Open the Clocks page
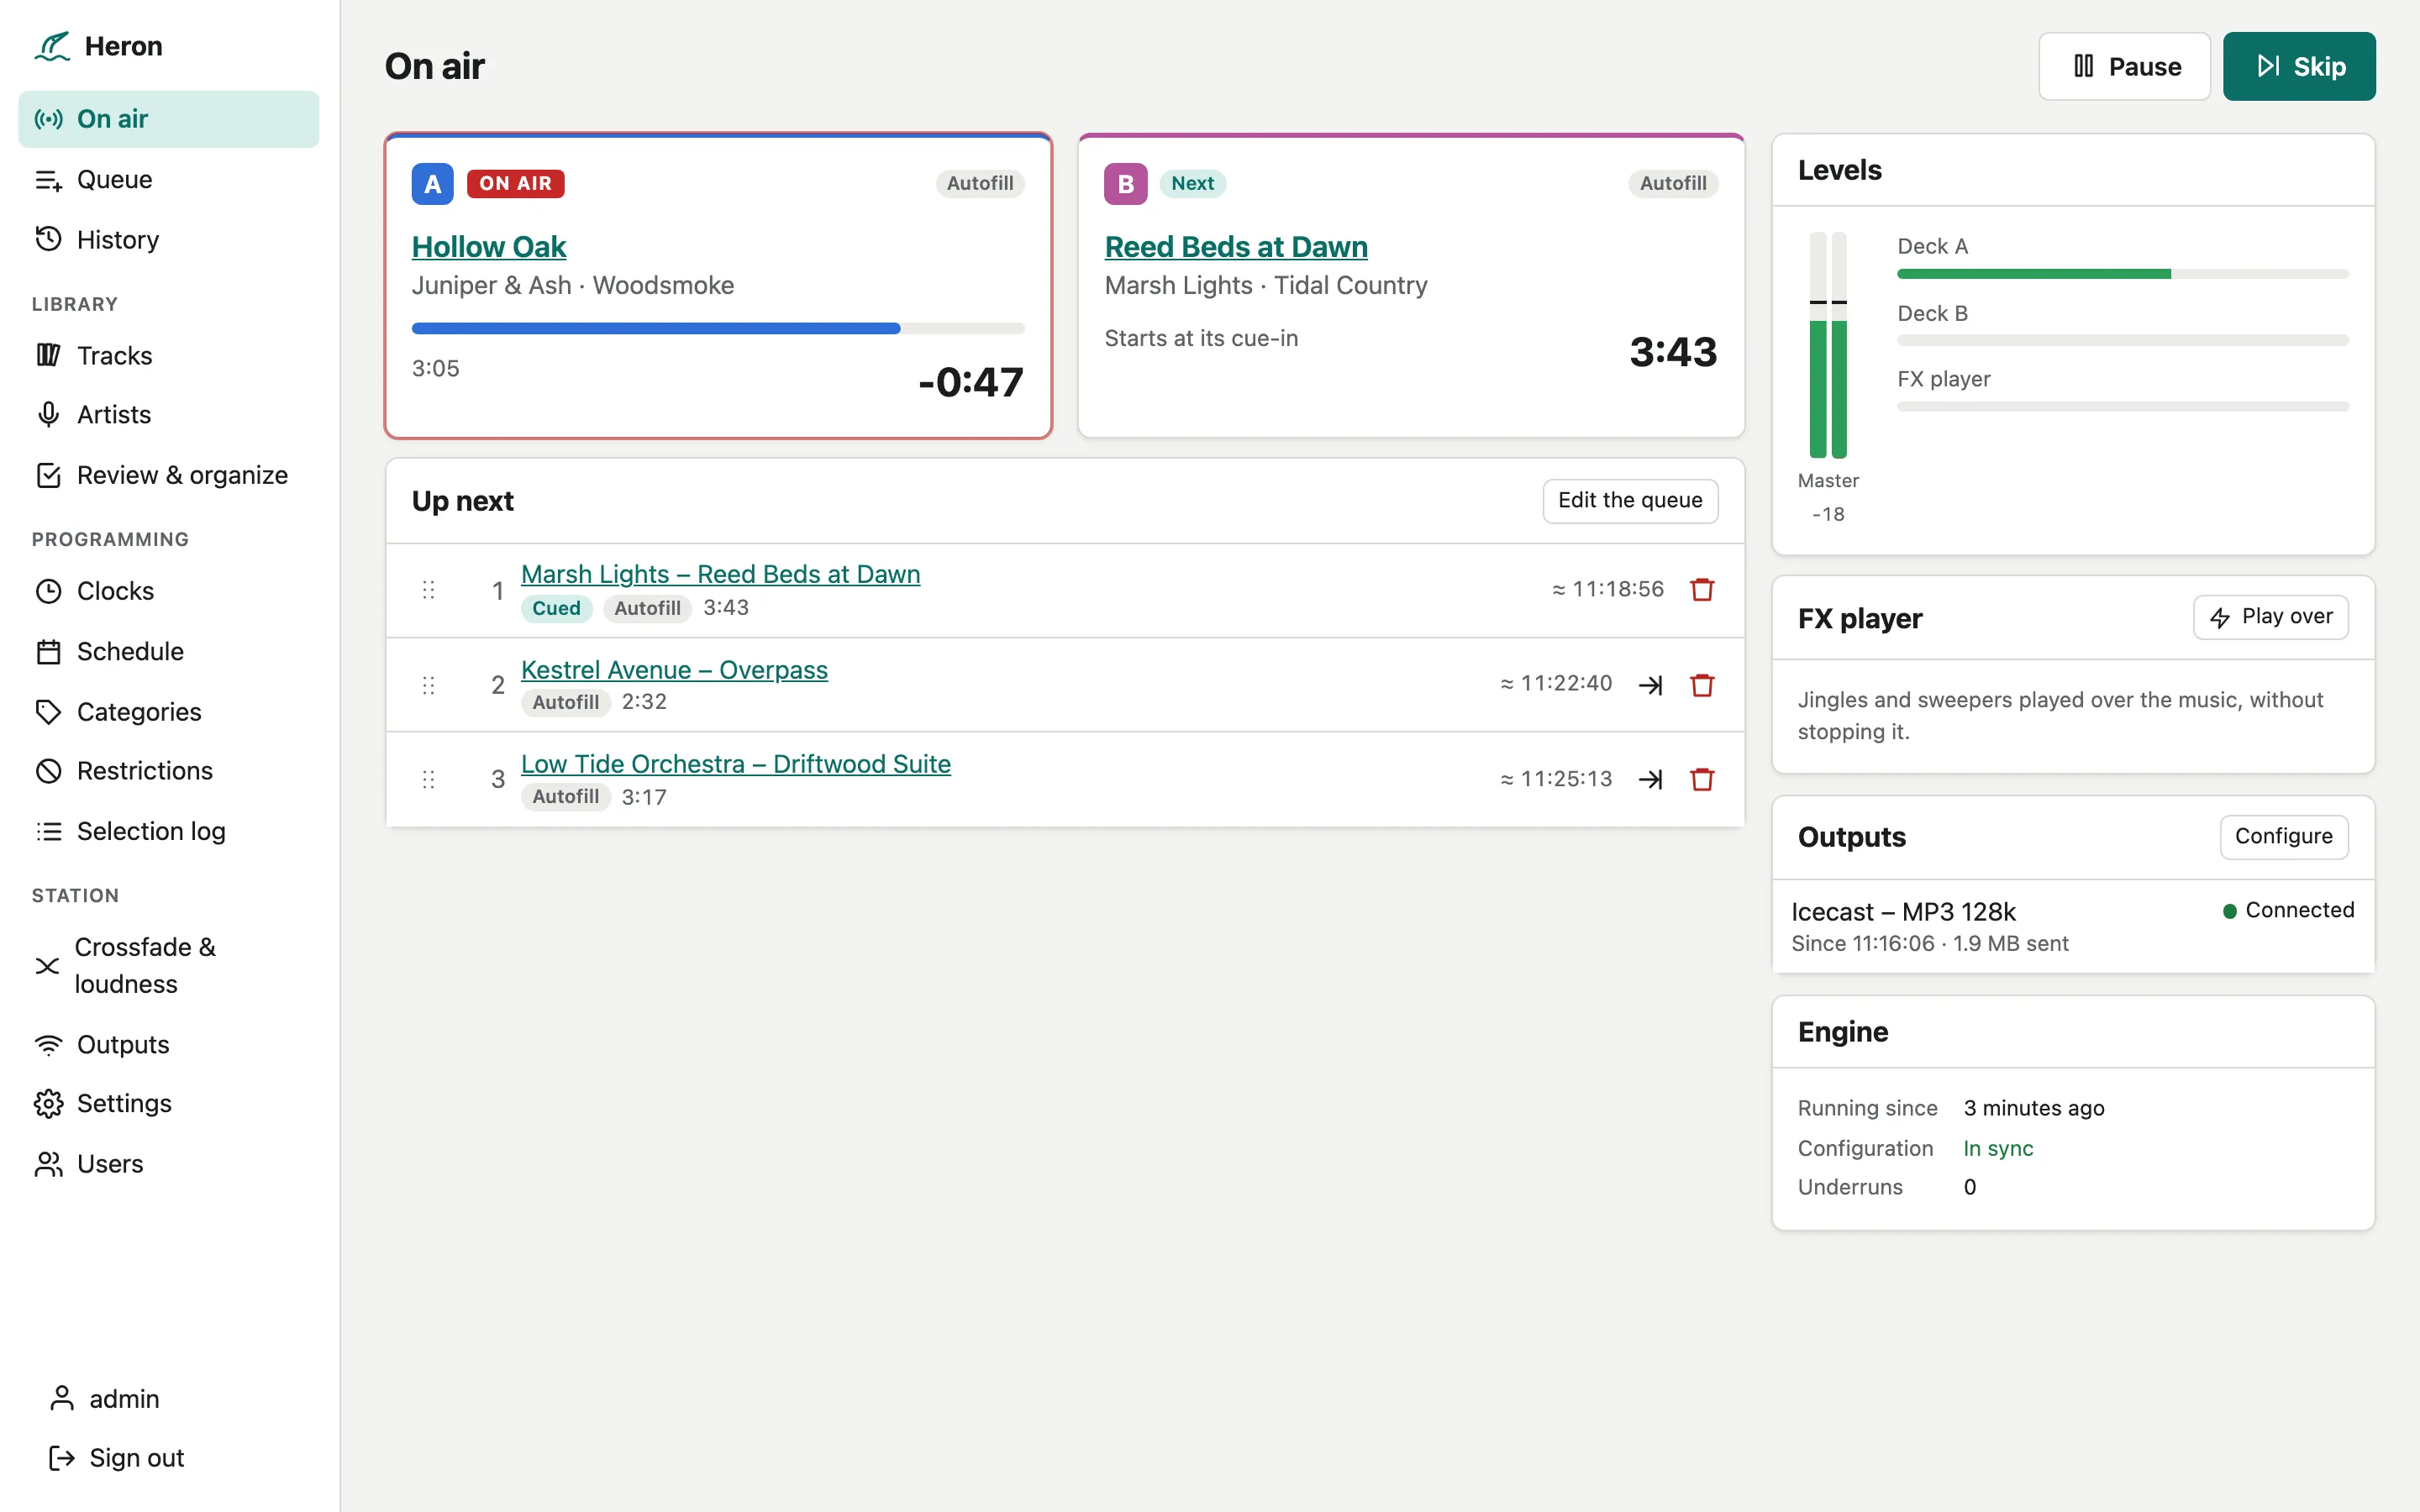This screenshot has height=1512, width=2420. pyautogui.click(x=168, y=591)
